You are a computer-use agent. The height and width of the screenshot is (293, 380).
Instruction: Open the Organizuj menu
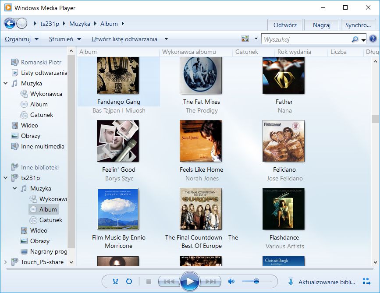click(x=21, y=39)
